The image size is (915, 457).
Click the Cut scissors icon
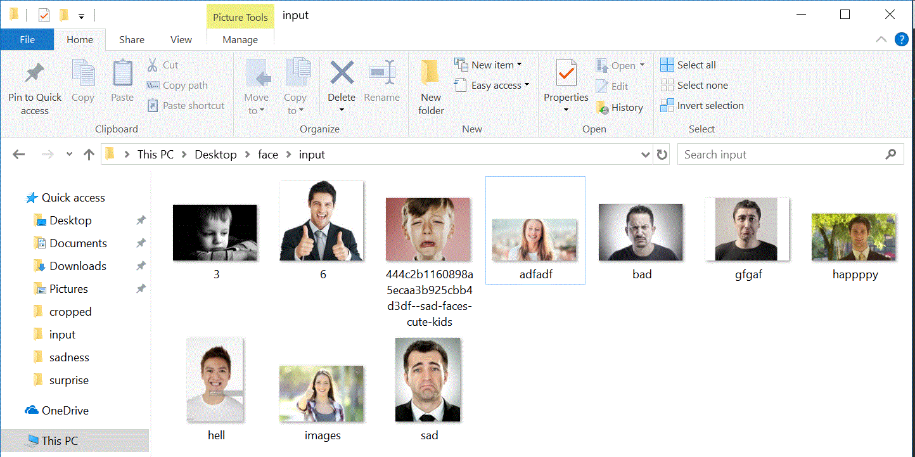(152, 65)
